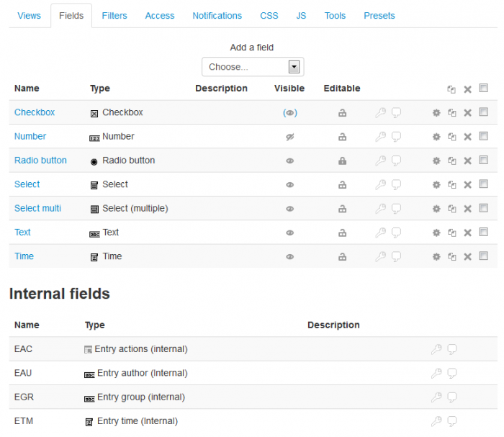Delete the Radio button field
The width and height of the screenshot is (504, 437).
click(467, 161)
